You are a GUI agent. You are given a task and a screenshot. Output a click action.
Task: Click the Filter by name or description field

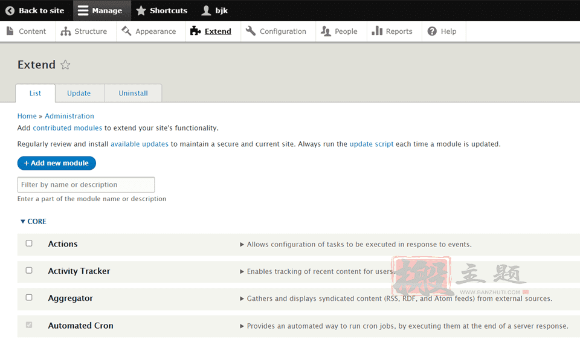86,185
